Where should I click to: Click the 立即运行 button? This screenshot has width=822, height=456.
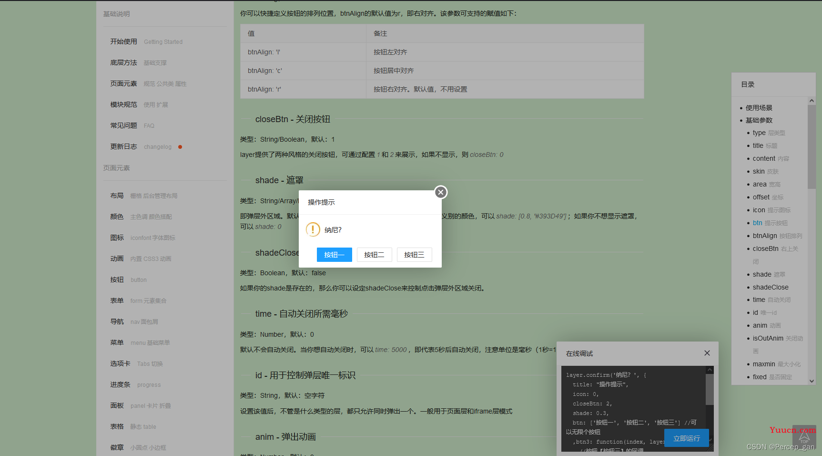click(687, 438)
